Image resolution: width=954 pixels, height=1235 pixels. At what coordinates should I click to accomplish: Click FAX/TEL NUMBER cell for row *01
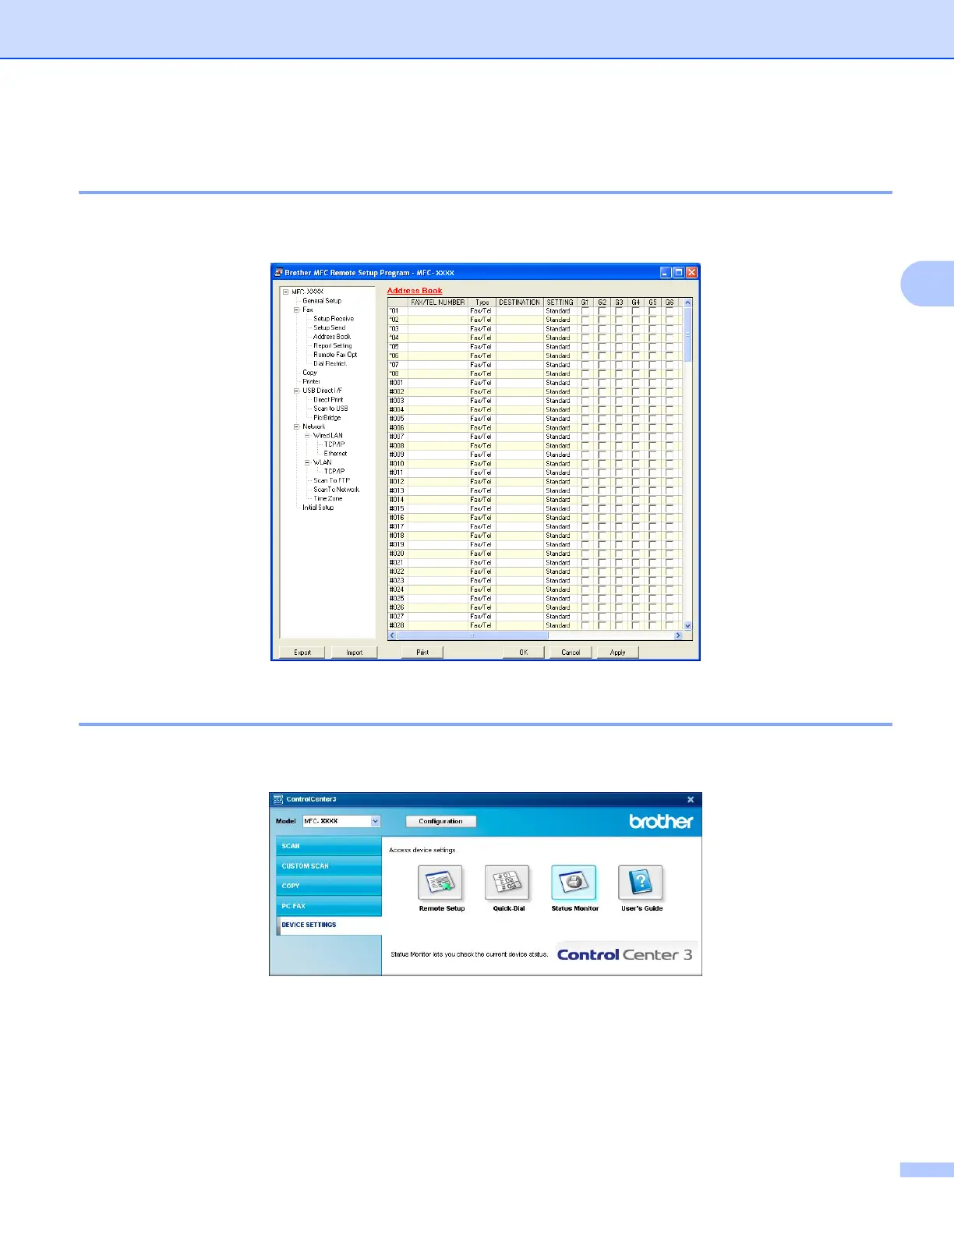coord(437,311)
